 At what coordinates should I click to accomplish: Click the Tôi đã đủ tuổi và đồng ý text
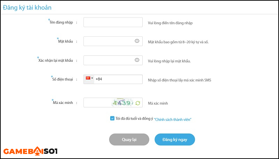pyautogui.click(x=134, y=119)
